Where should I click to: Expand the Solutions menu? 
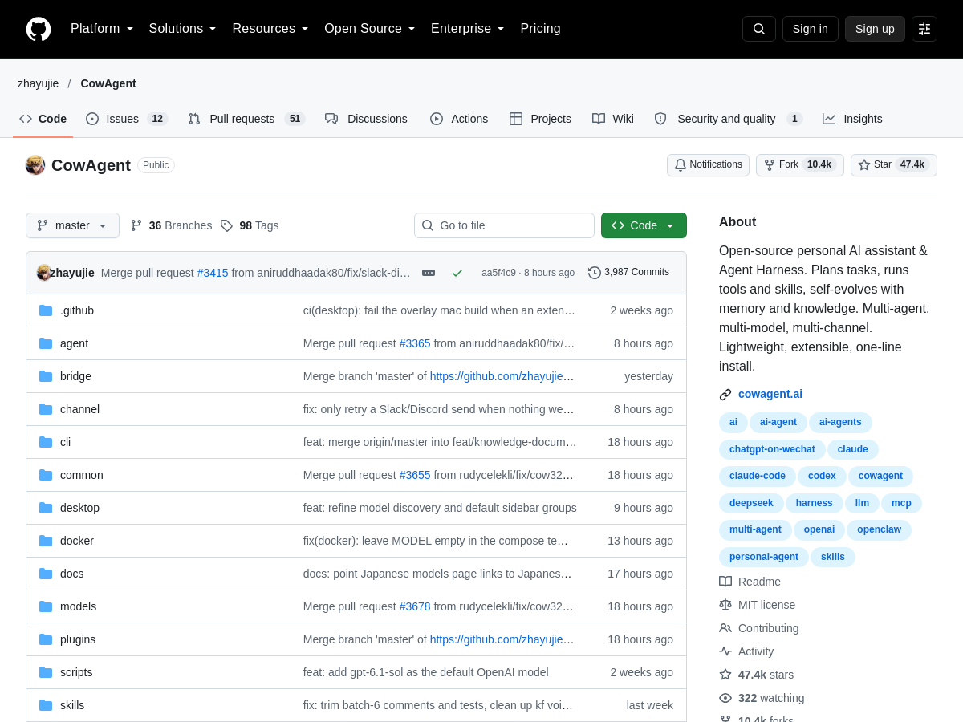[183, 29]
